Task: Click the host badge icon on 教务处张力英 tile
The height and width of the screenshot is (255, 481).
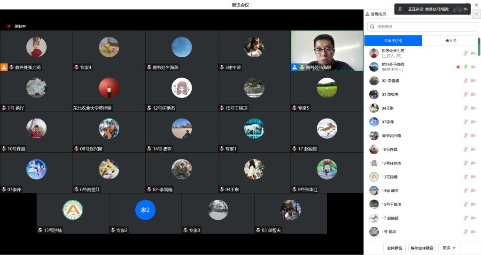Action: tap(4, 67)
